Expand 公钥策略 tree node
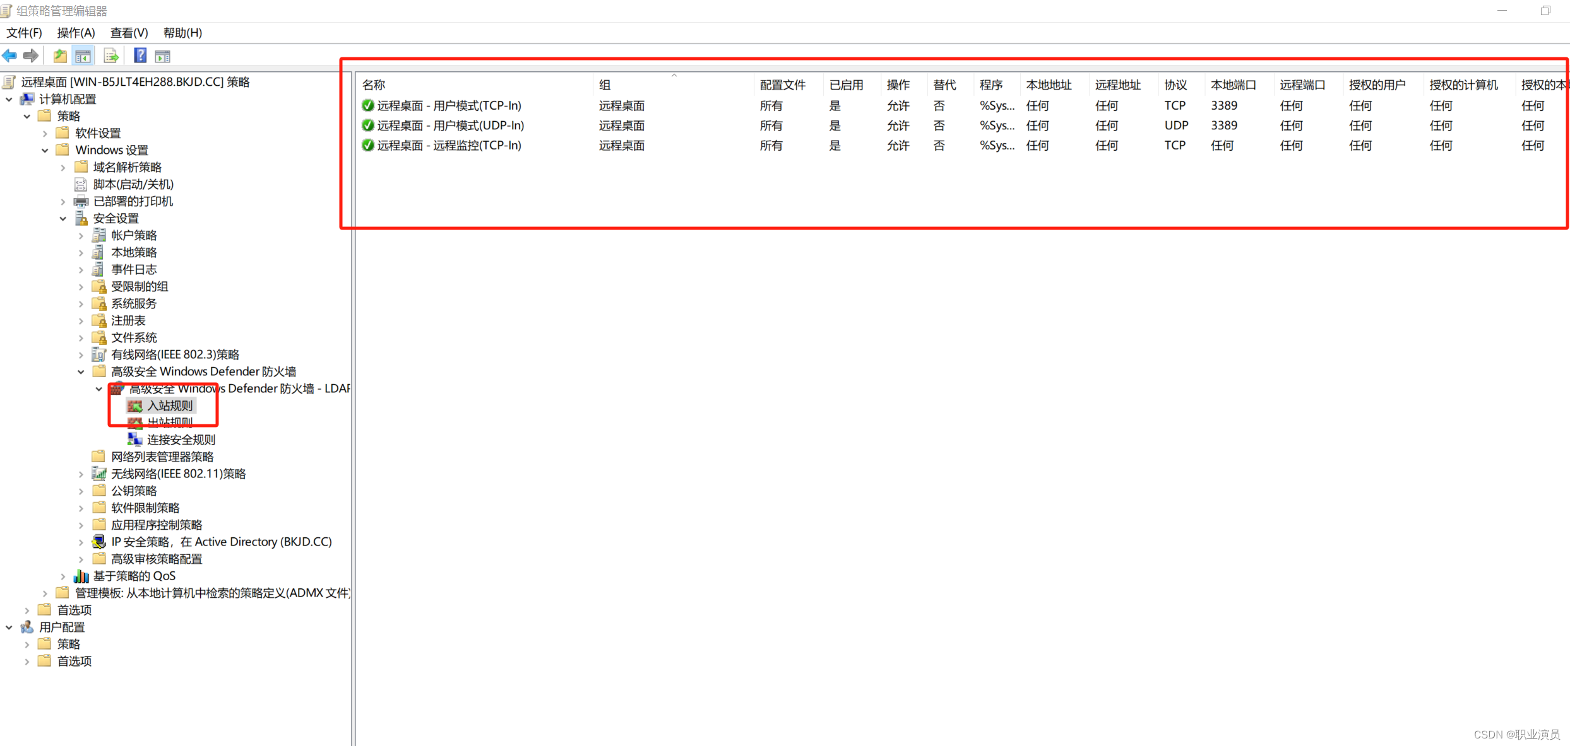Image resolution: width=1570 pixels, height=746 pixels. [x=81, y=491]
